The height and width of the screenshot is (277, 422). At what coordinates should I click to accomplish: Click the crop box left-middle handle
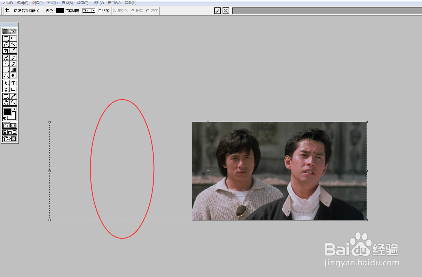[x=49, y=171]
